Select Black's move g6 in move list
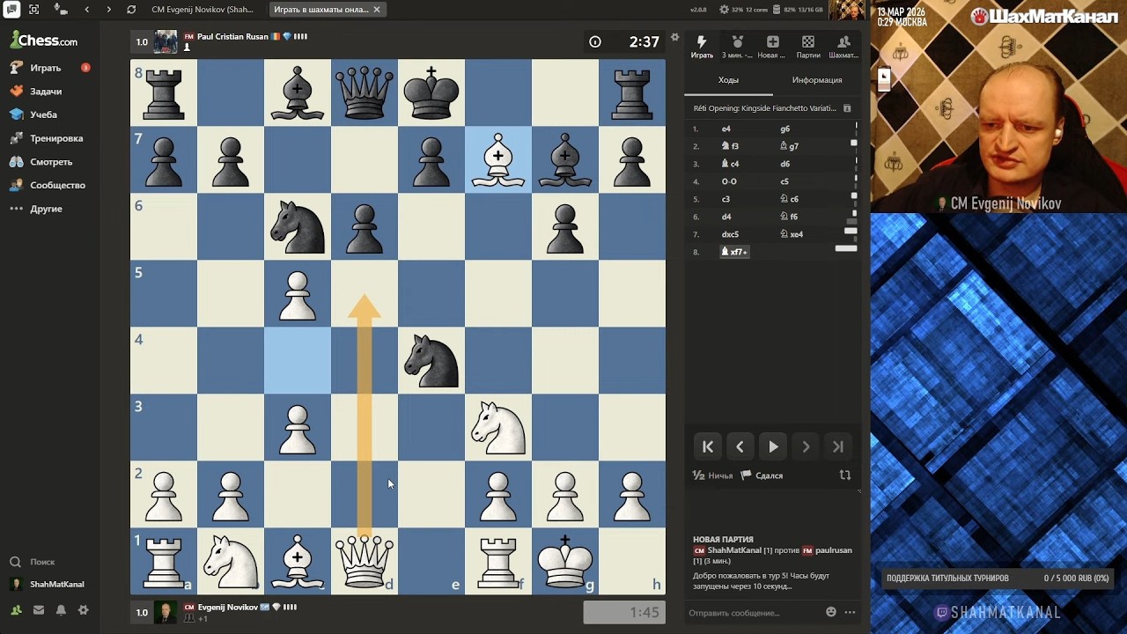Screen dimensions: 1127x634 (785, 129)
